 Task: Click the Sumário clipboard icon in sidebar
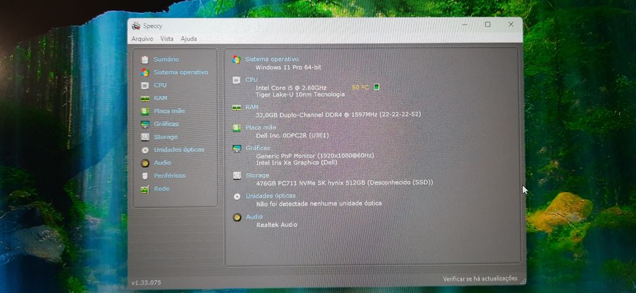(145, 60)
